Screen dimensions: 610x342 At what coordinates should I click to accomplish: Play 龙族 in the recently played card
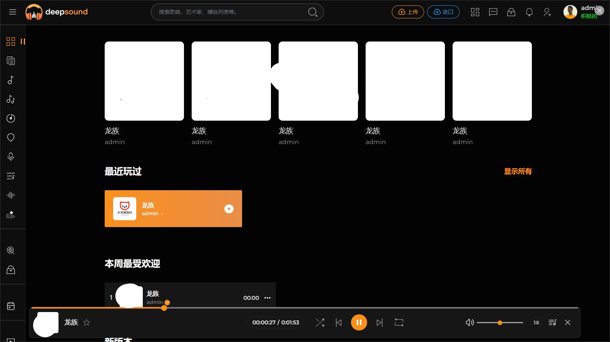(229, 209)
